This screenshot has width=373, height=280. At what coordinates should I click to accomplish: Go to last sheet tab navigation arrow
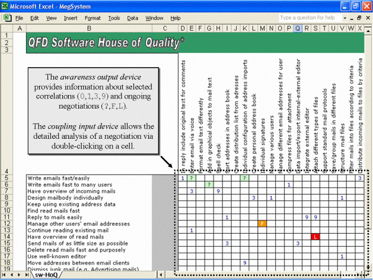coord(27,275)
